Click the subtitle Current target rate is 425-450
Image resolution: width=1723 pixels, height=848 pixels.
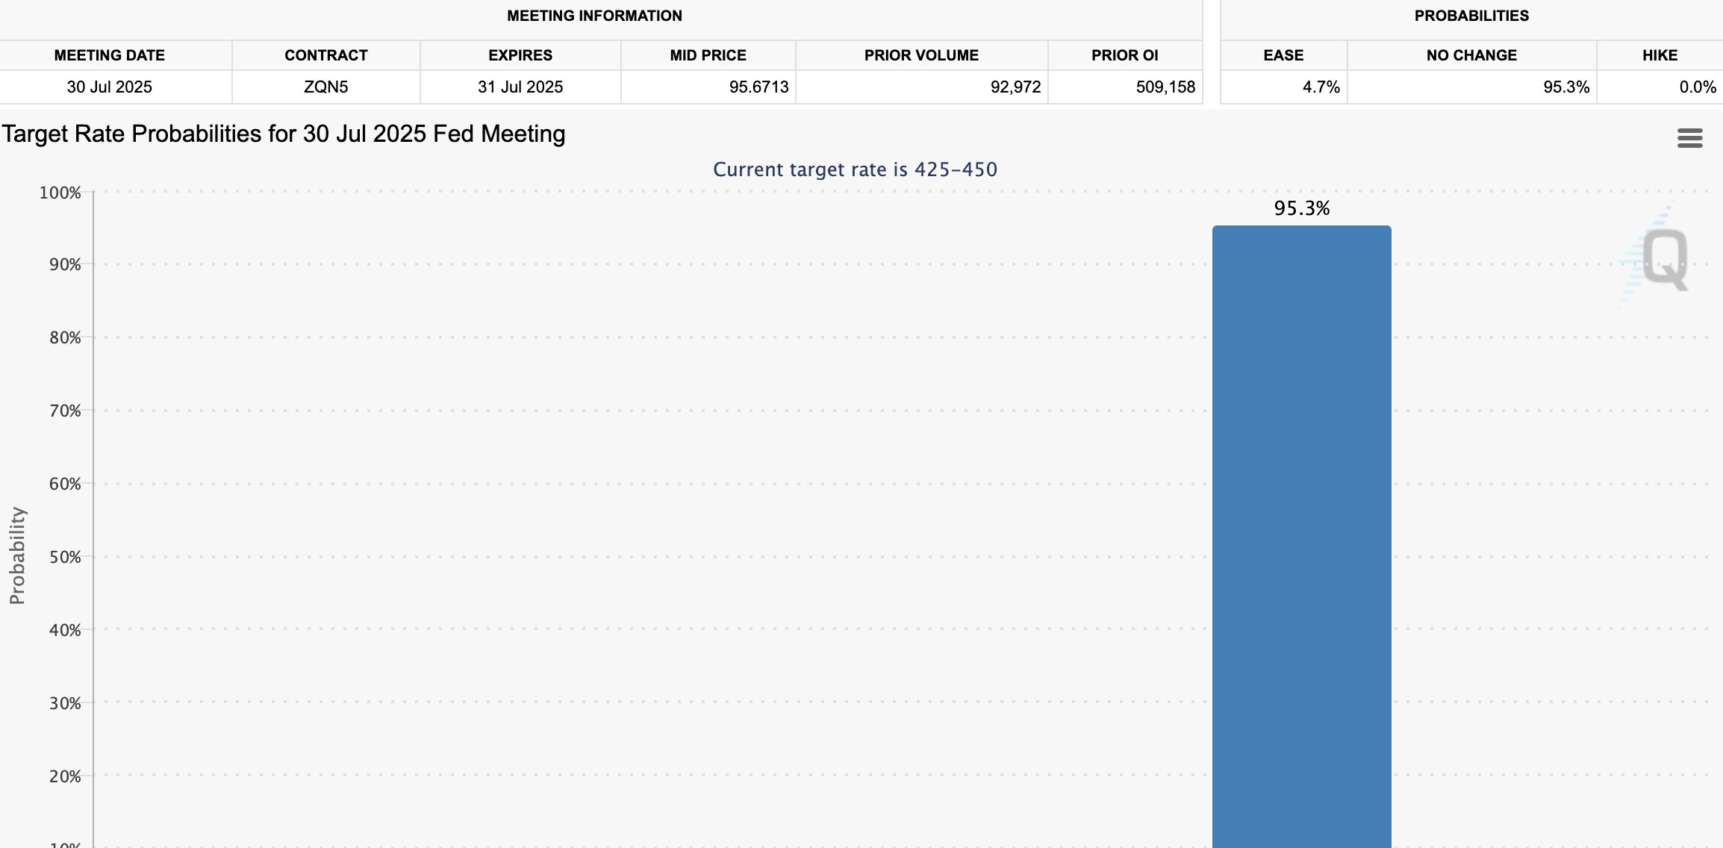pos(855,169)
